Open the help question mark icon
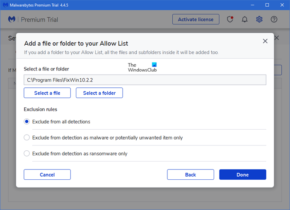 click(x=274, y=19)
